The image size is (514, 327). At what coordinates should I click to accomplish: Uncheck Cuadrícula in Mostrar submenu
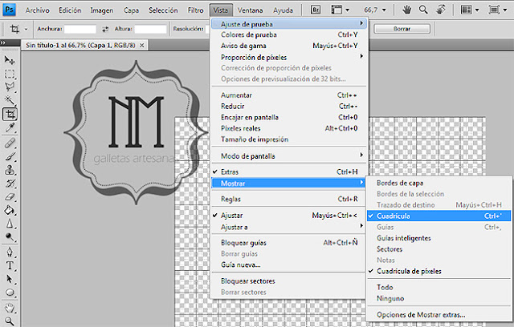(x=439, y=216)
